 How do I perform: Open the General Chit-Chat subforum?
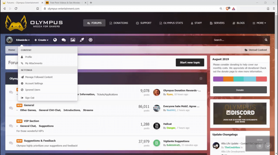[50, 110]
